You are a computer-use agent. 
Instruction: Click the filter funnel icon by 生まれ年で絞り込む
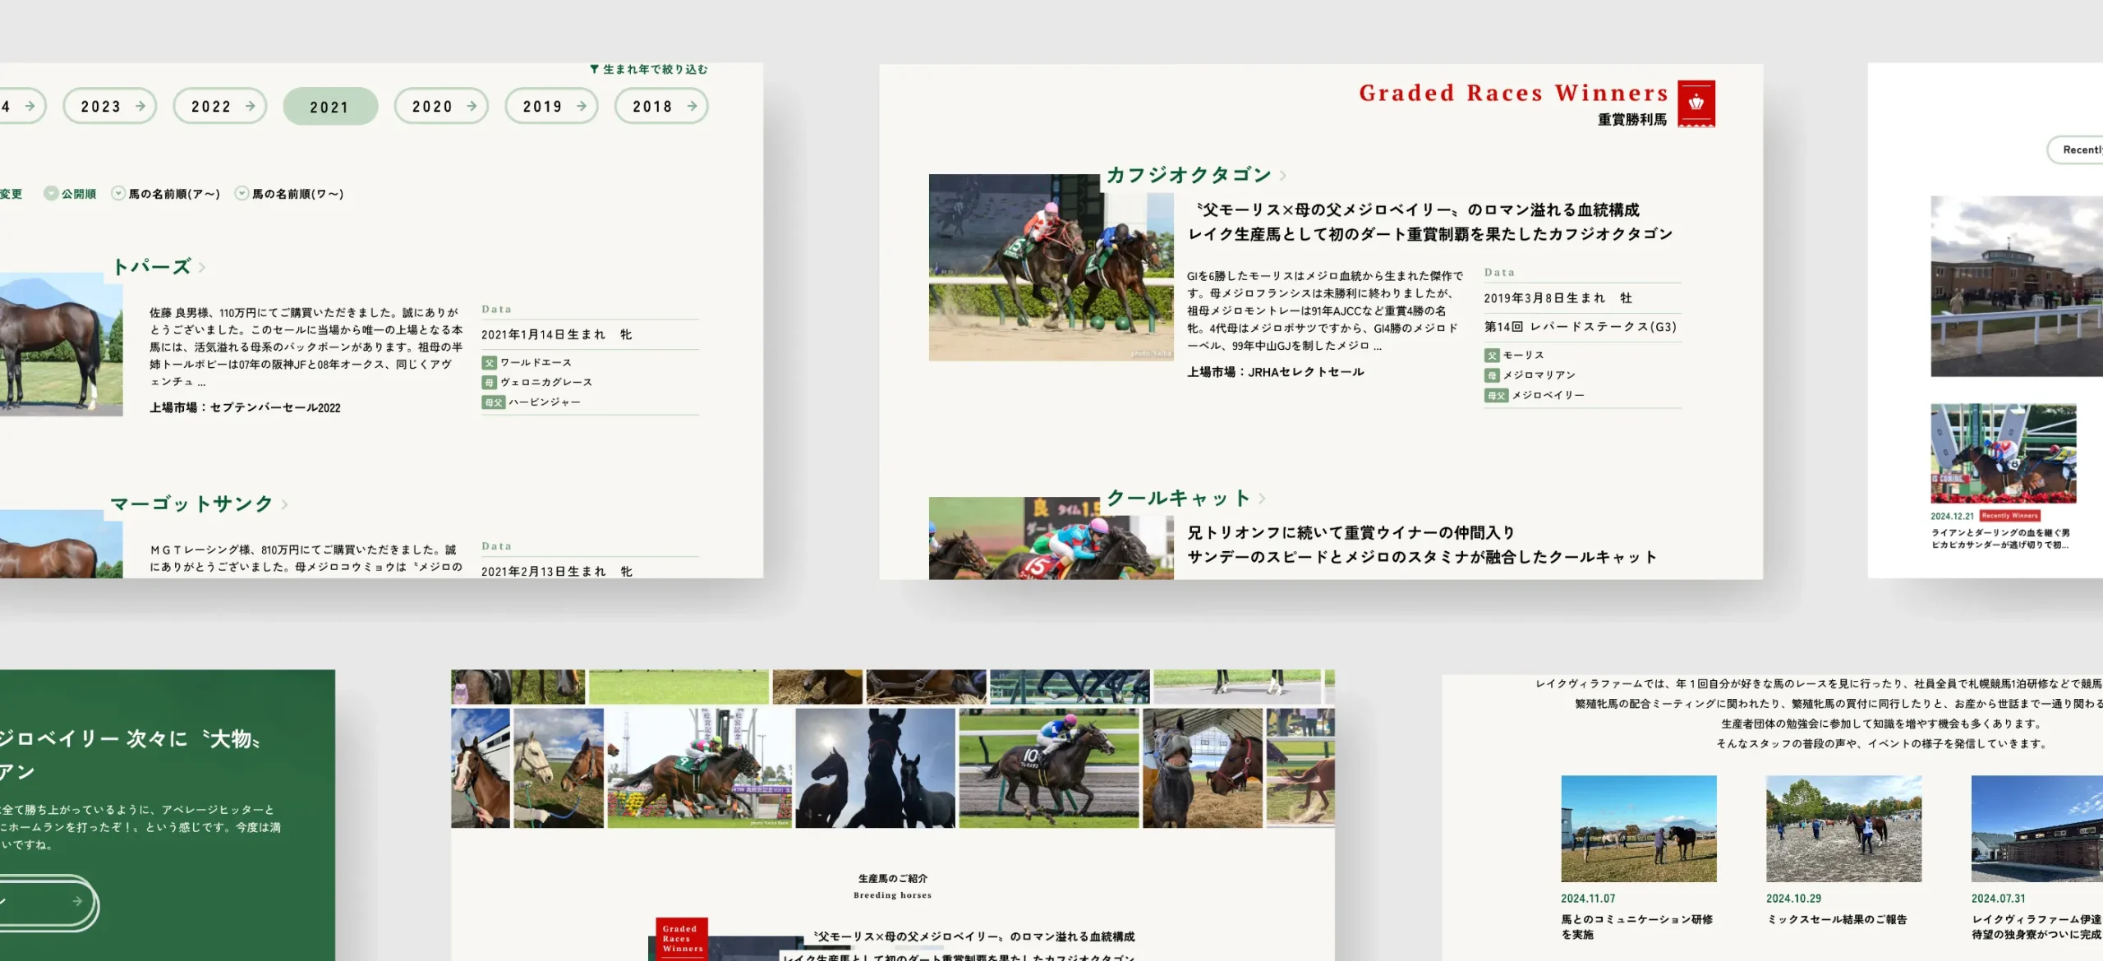pyautogui.click(x=594, y=70)
